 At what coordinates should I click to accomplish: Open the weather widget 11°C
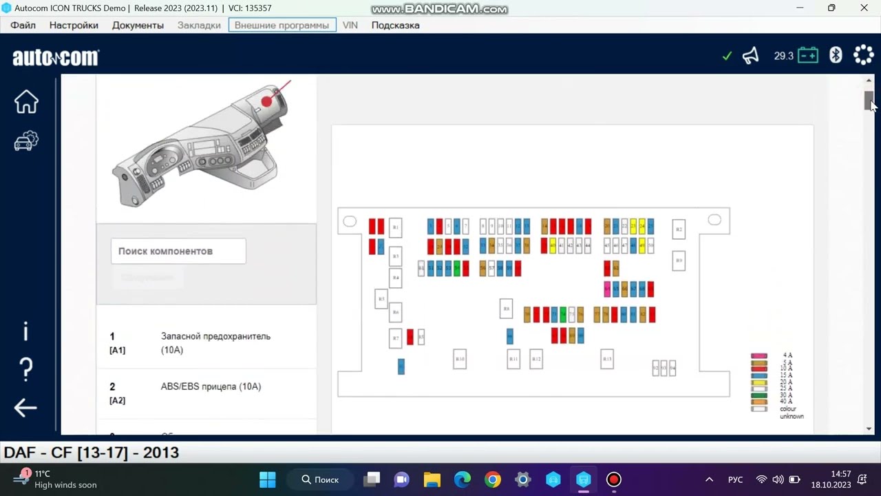[x=55, y=479]
